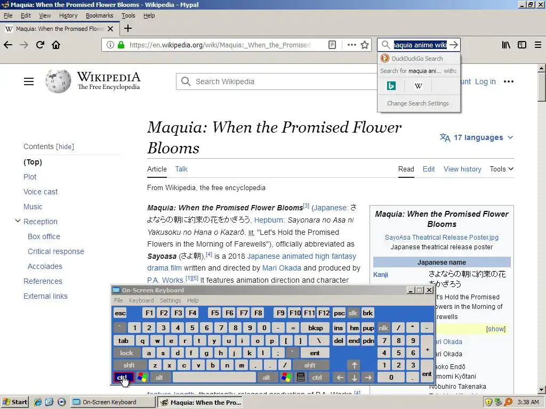The height and width of the screenshot is (409, 546).
Task: Open SayoAsa Theatrical Release Poster.jpg link
Action: pos(441,237)
